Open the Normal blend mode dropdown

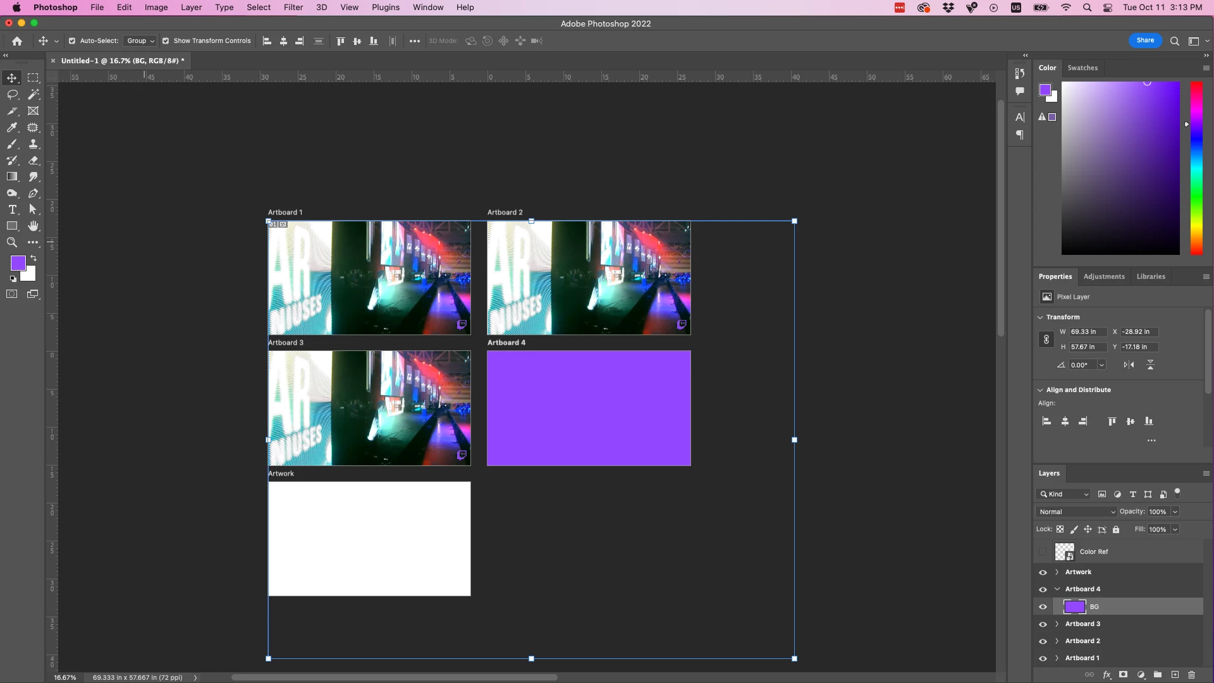(1076, 512)
